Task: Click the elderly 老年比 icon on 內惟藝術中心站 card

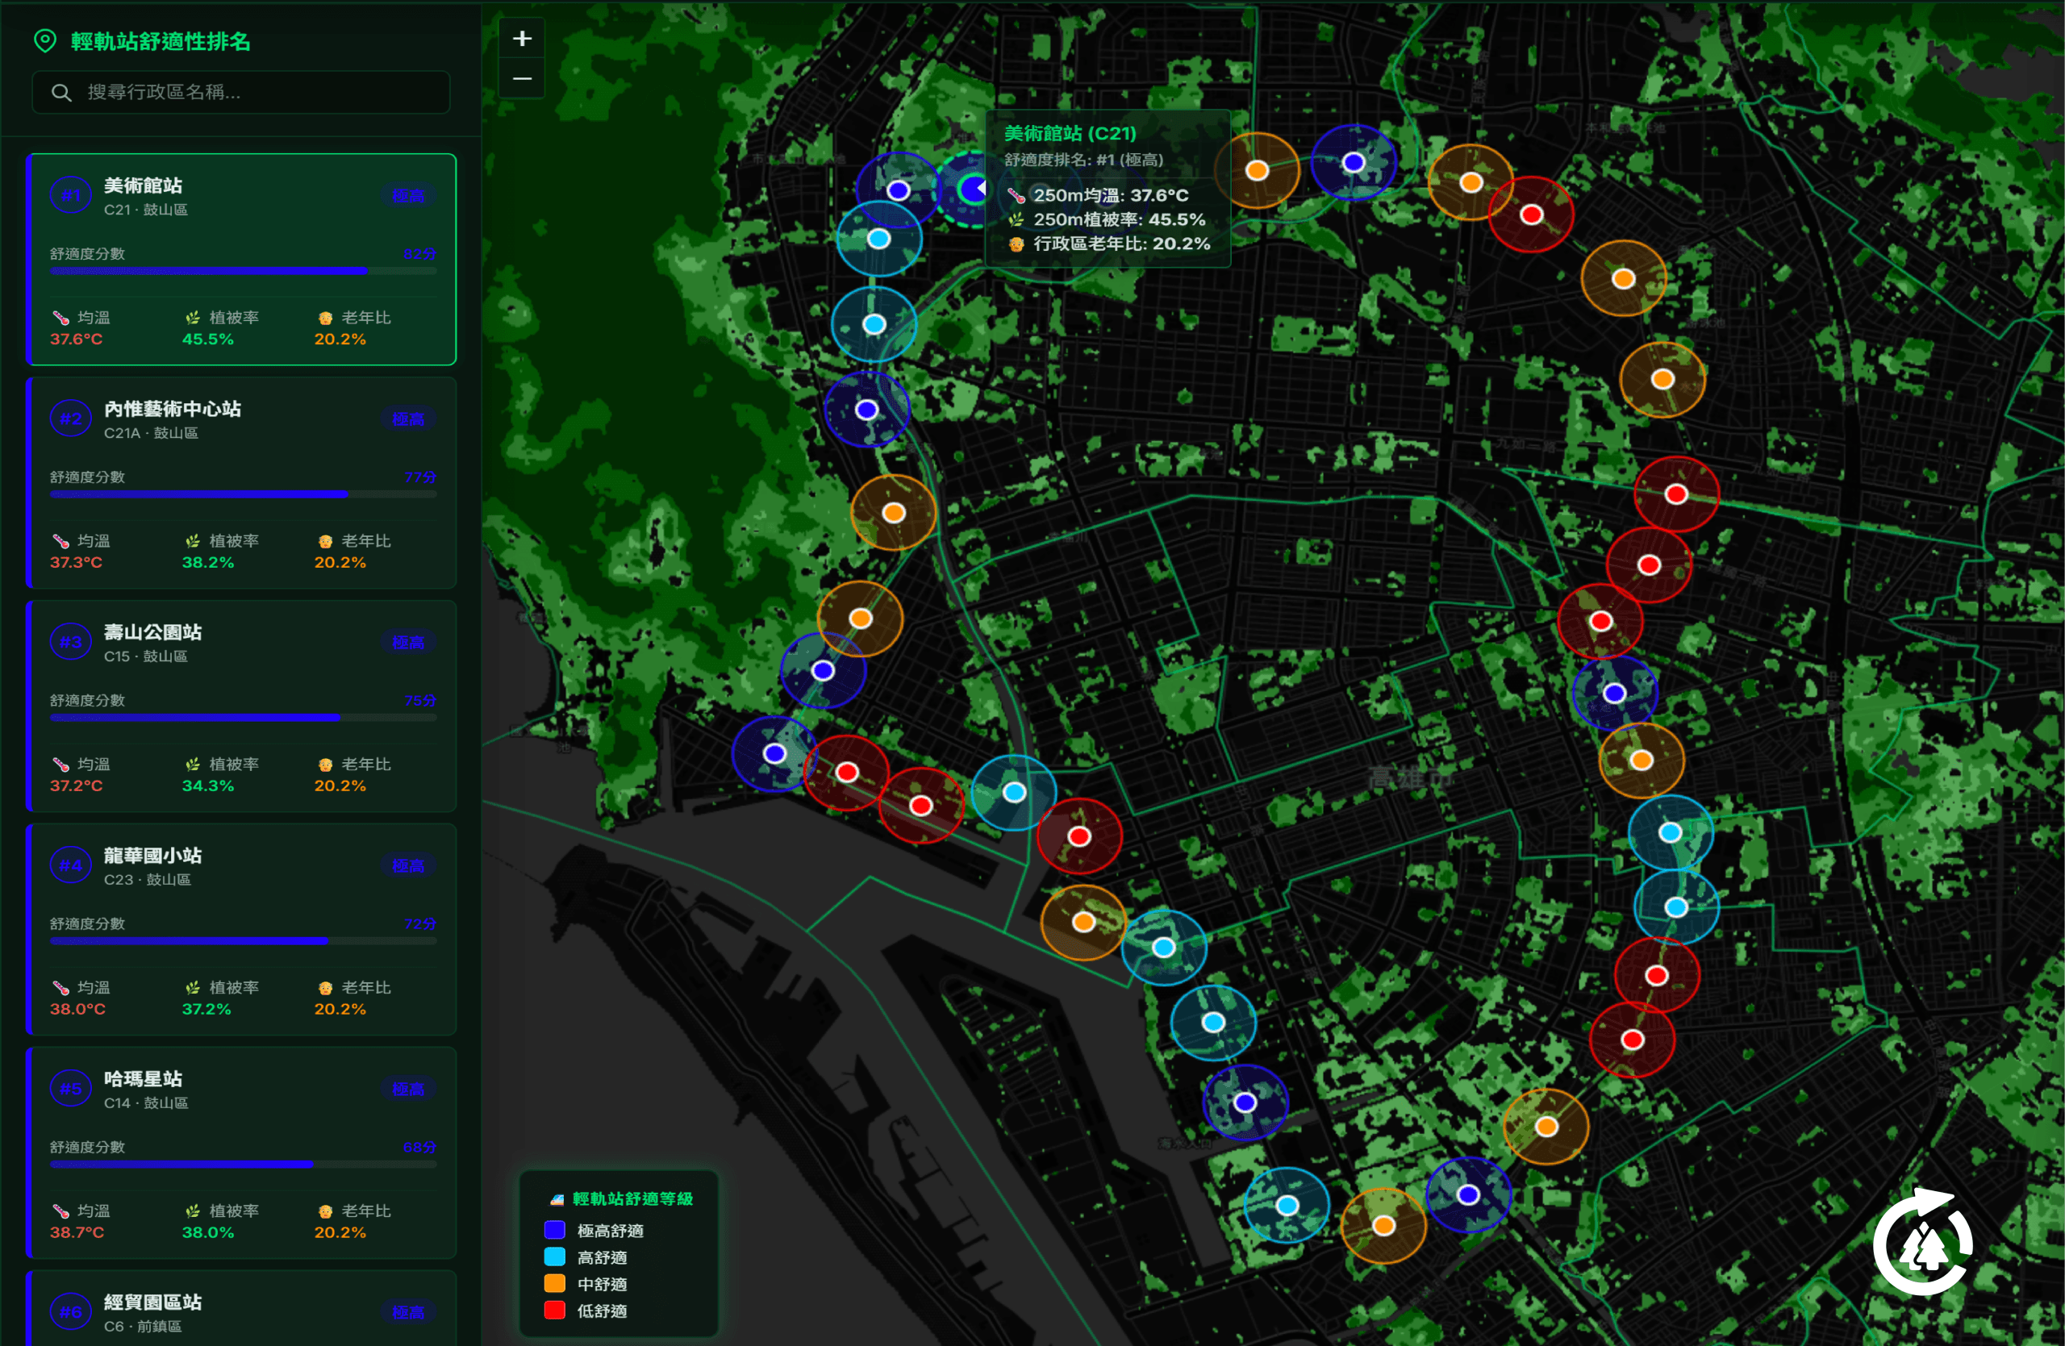Action: [325, 541]
